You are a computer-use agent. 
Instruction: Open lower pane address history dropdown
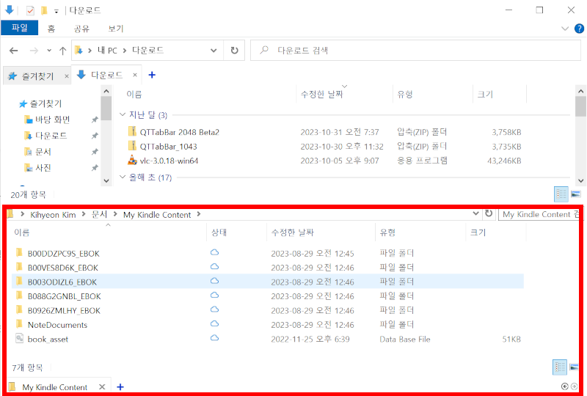click(x=475, y=213)
